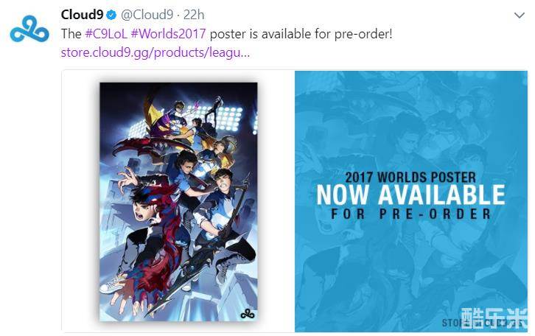Open the tweet options chevron menu
This screenshot has width=535, height=336.
(519, 15)
